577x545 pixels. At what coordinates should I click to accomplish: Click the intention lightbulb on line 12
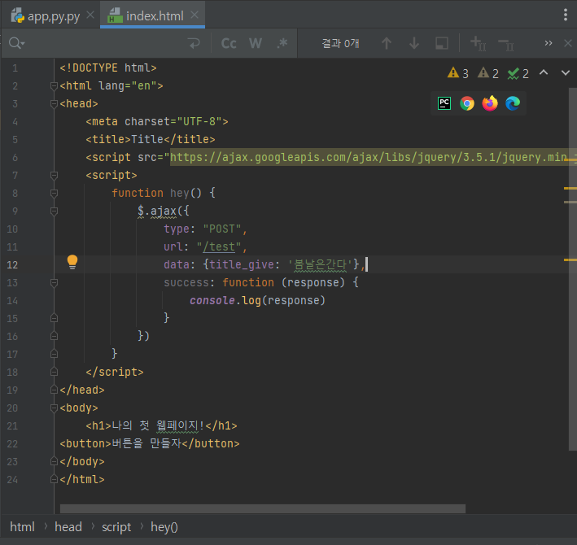tap(72, 262)
